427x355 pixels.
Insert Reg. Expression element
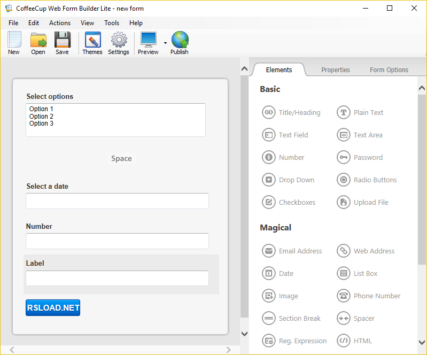point(294,341)
